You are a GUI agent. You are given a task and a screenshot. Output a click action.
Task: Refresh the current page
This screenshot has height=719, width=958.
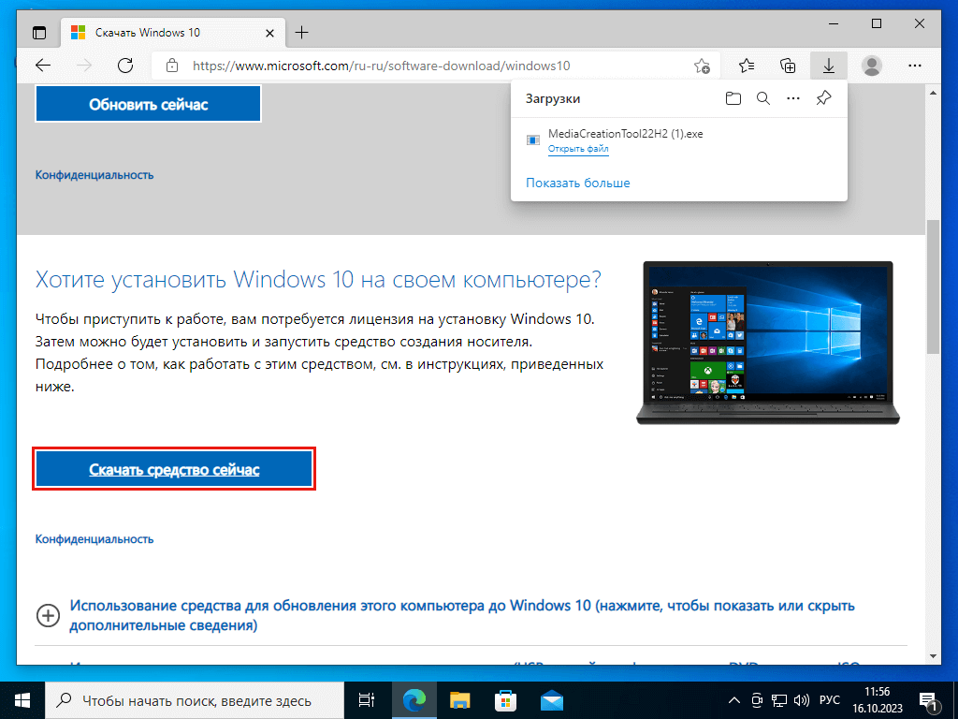click(x=124, y=66)
